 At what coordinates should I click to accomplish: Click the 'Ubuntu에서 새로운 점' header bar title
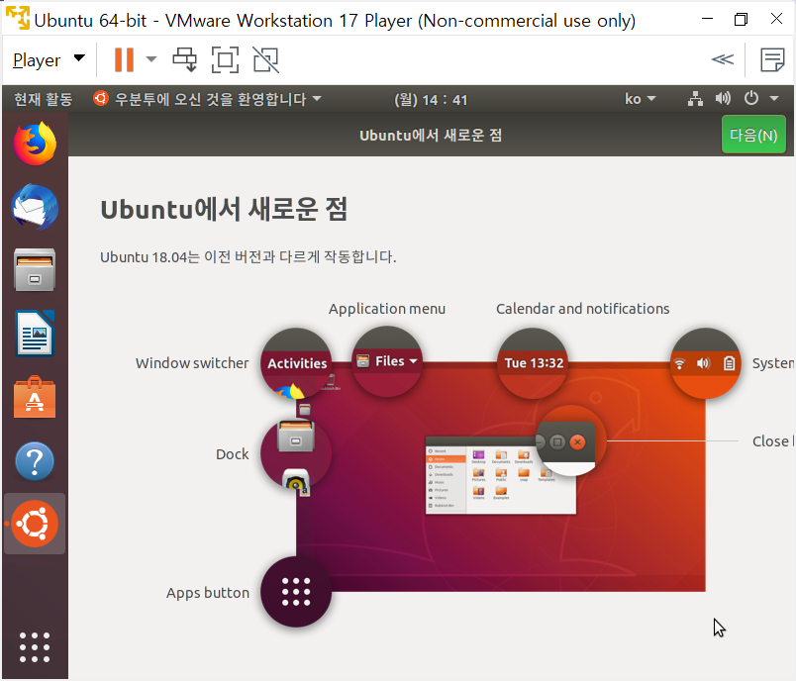coord(431,135)
